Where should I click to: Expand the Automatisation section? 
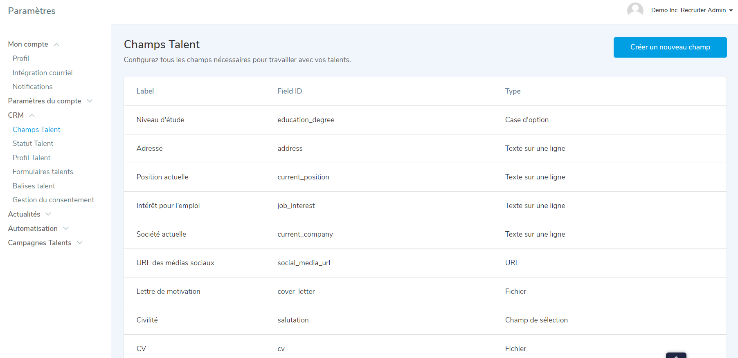tap(66, 228)
